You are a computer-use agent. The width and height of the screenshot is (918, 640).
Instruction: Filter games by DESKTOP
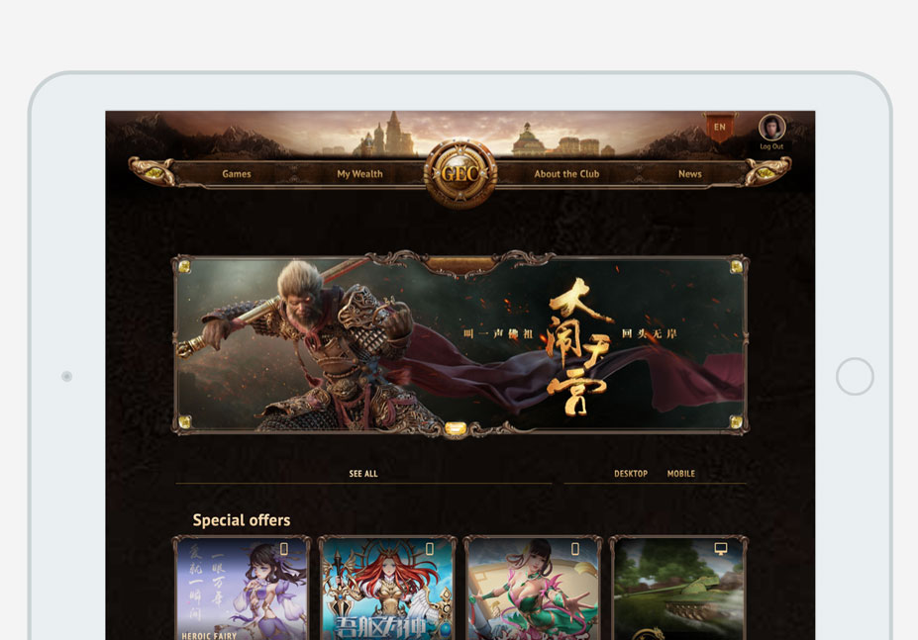click(x=631, y=474)
